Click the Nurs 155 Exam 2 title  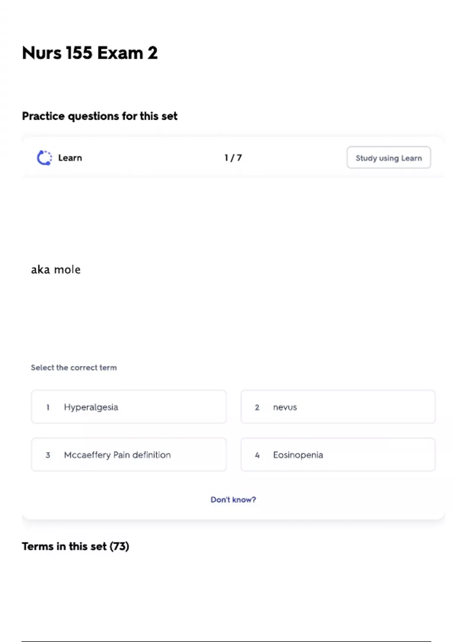pyautogui.click(x=90, y=53)
